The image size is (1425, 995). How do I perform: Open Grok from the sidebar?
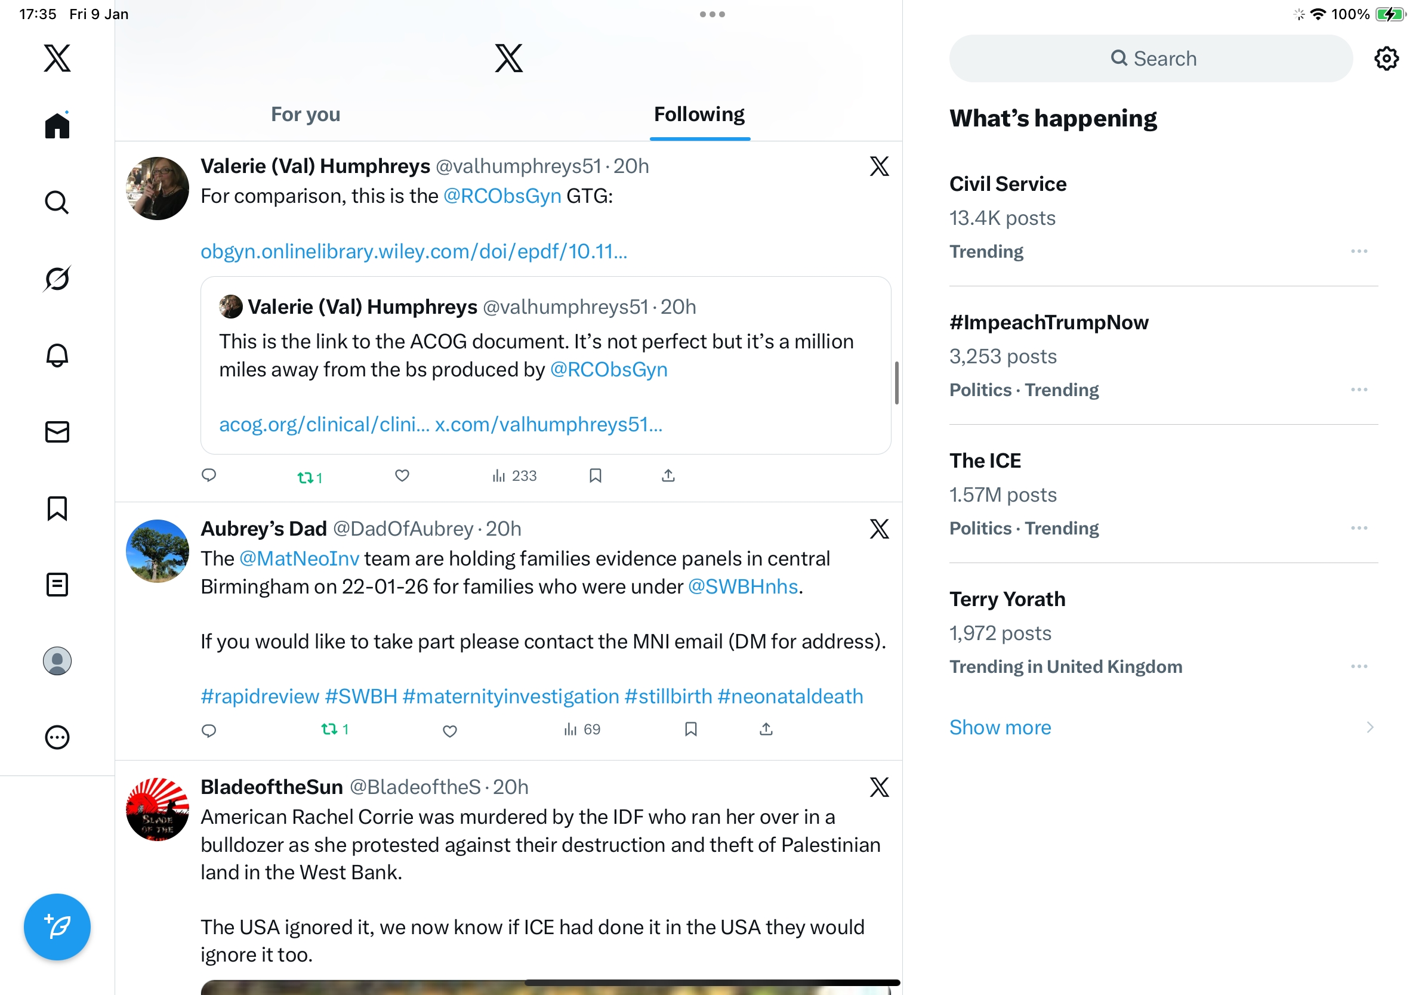point(57,279)
